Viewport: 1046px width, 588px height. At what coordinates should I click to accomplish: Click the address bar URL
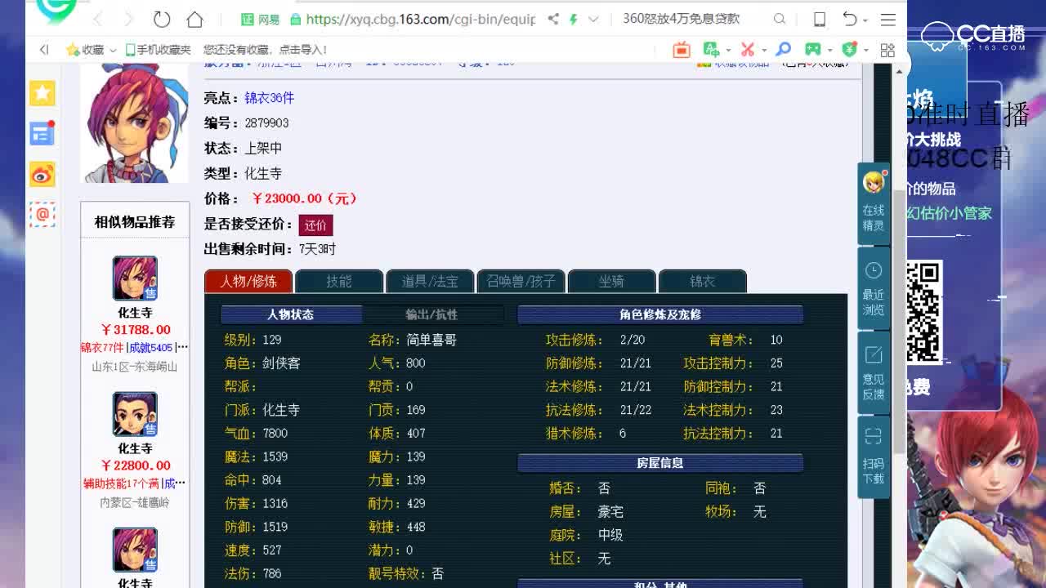tap(420, 19)
